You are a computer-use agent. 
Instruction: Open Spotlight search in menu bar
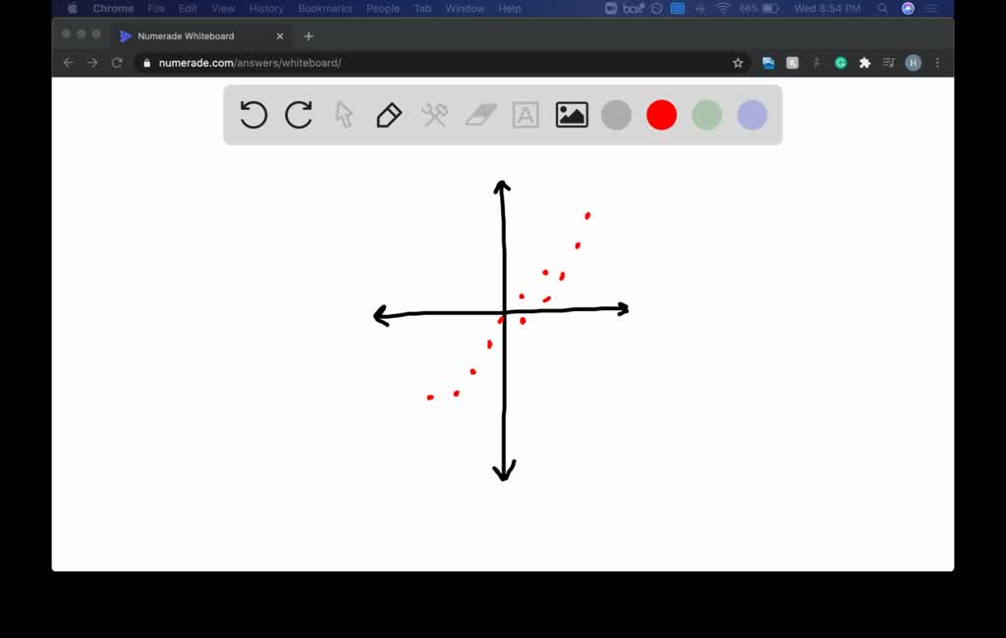(x=883, y=8)
